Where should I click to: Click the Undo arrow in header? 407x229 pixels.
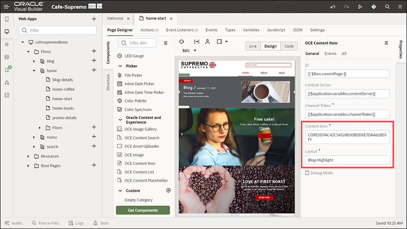coord(333,7)
